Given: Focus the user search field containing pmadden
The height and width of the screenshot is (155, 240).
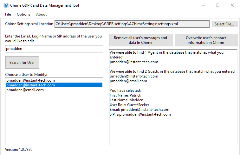Looking at the screenshot, I should coord(54,49).
